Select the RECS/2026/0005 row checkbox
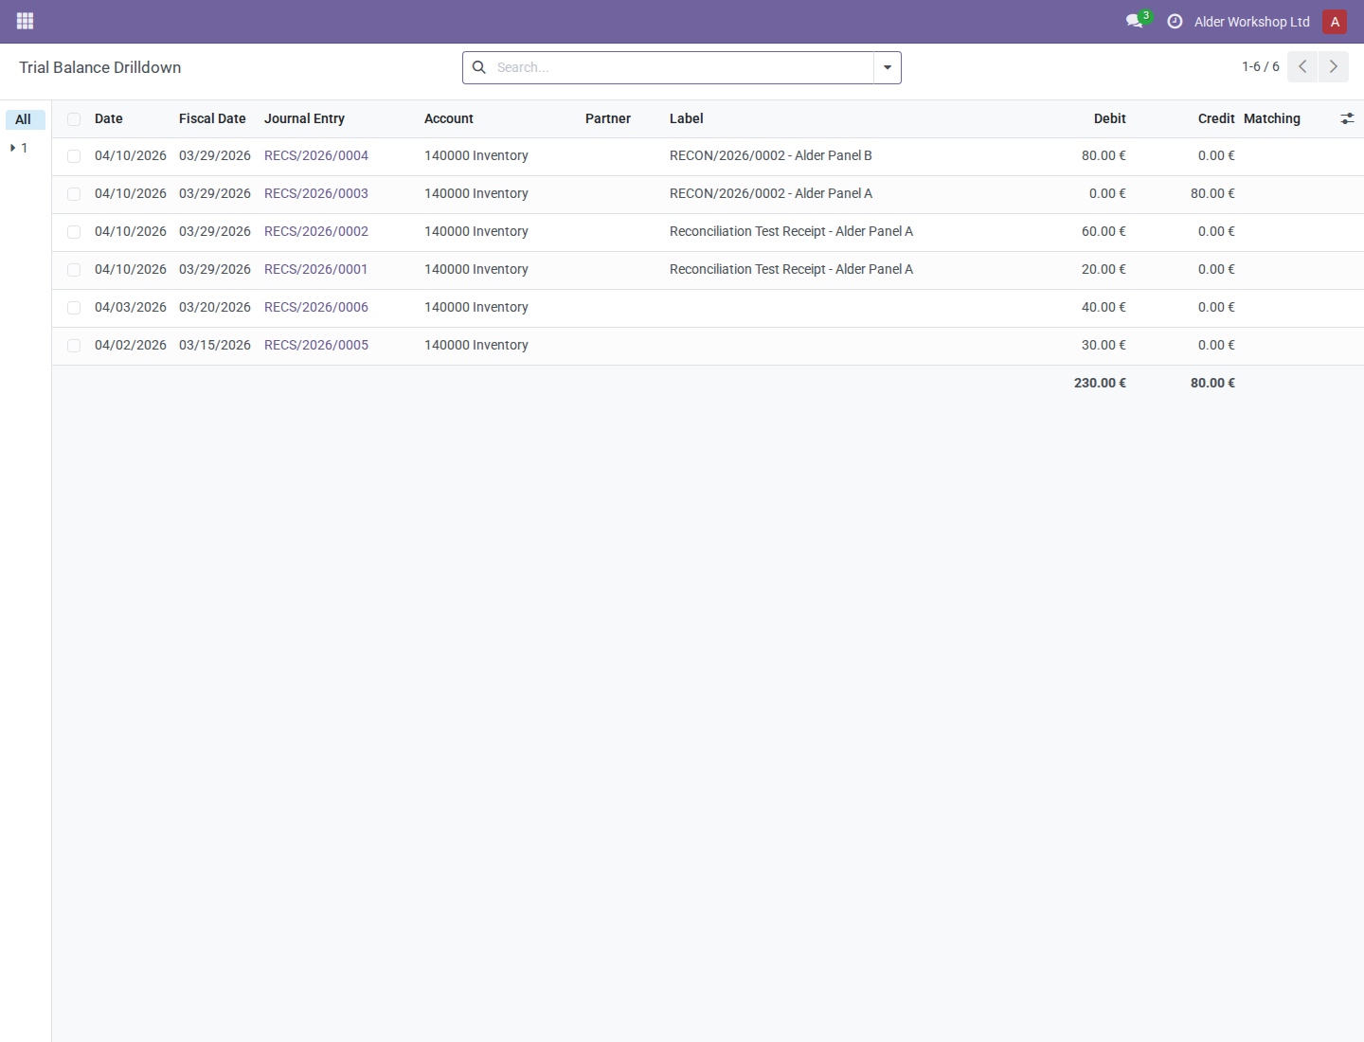The image size is (1364, 1042). [x=74, y=346]
